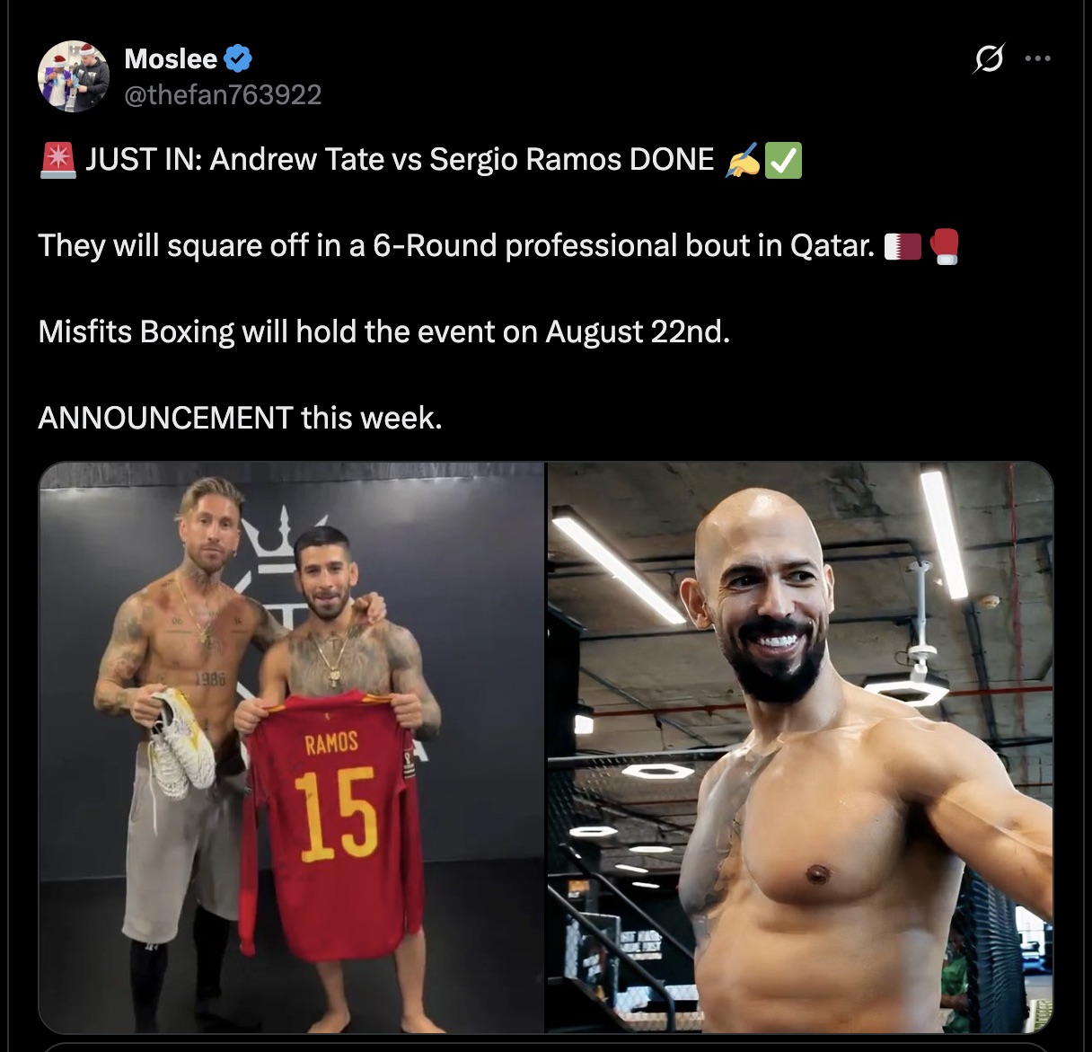Click the red siren emoji
The width and height of the screenshot is (1092, 1052).
pos(58,160)
